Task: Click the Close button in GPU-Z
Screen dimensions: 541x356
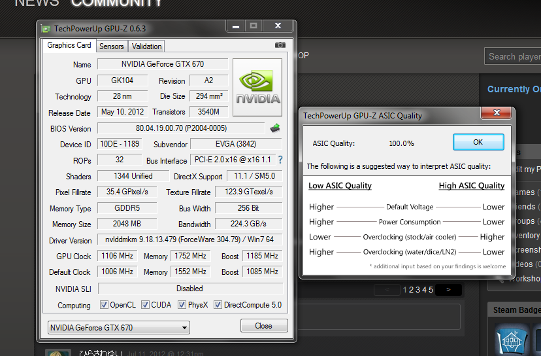Action: (x=264, y=326)
